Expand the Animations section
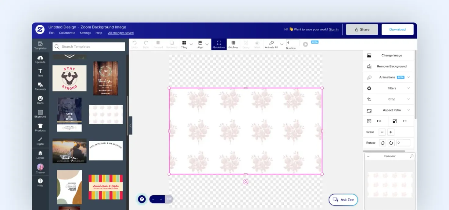This screenshot has height=210, width=449. pyautogui.click(x=388, y=77)
